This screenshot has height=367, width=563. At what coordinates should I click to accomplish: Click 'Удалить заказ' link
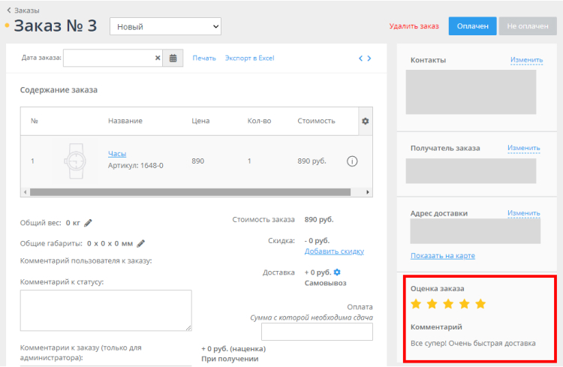(414, 26)
